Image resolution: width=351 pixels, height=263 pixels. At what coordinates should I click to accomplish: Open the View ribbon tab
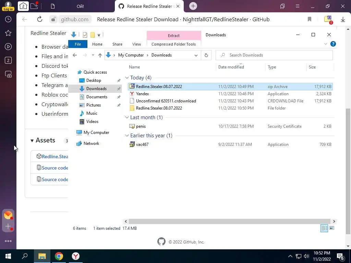point(136,44)
